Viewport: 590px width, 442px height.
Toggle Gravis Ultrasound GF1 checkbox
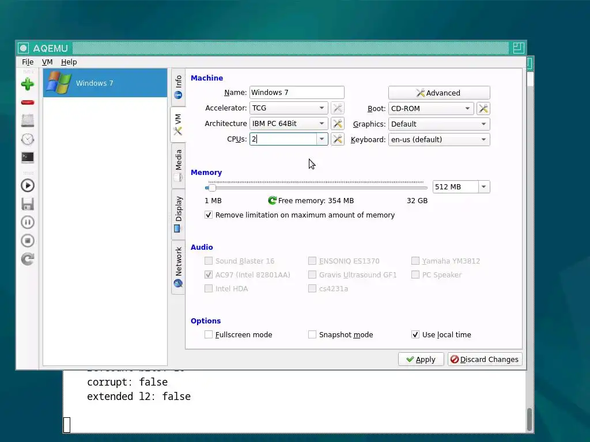(312, 275)
